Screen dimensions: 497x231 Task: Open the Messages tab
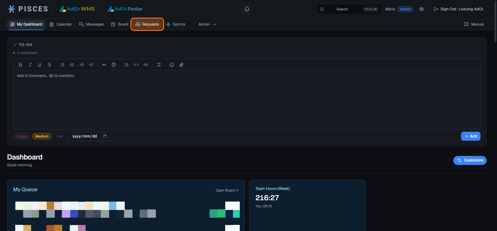pyautogui.click(x=91, y=24)
